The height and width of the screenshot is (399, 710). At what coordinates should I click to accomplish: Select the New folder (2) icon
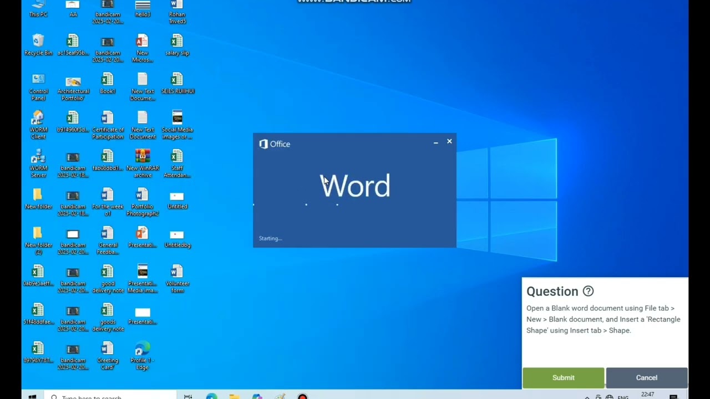pyautogui.click(x=38, y=241)
